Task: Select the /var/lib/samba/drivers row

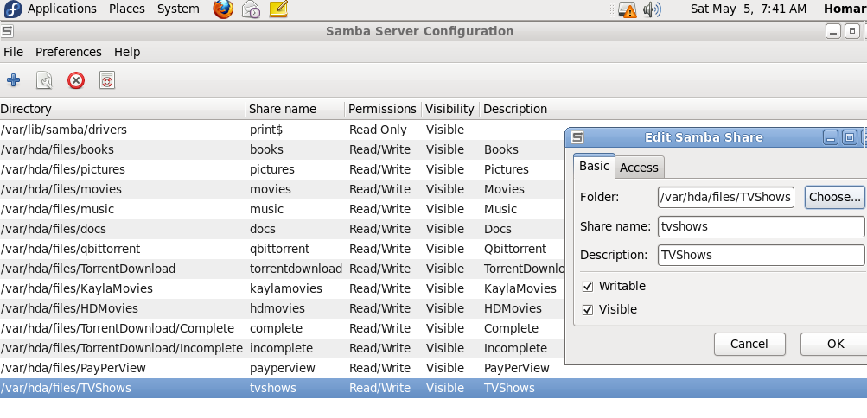Action: [x=282, y=130]
